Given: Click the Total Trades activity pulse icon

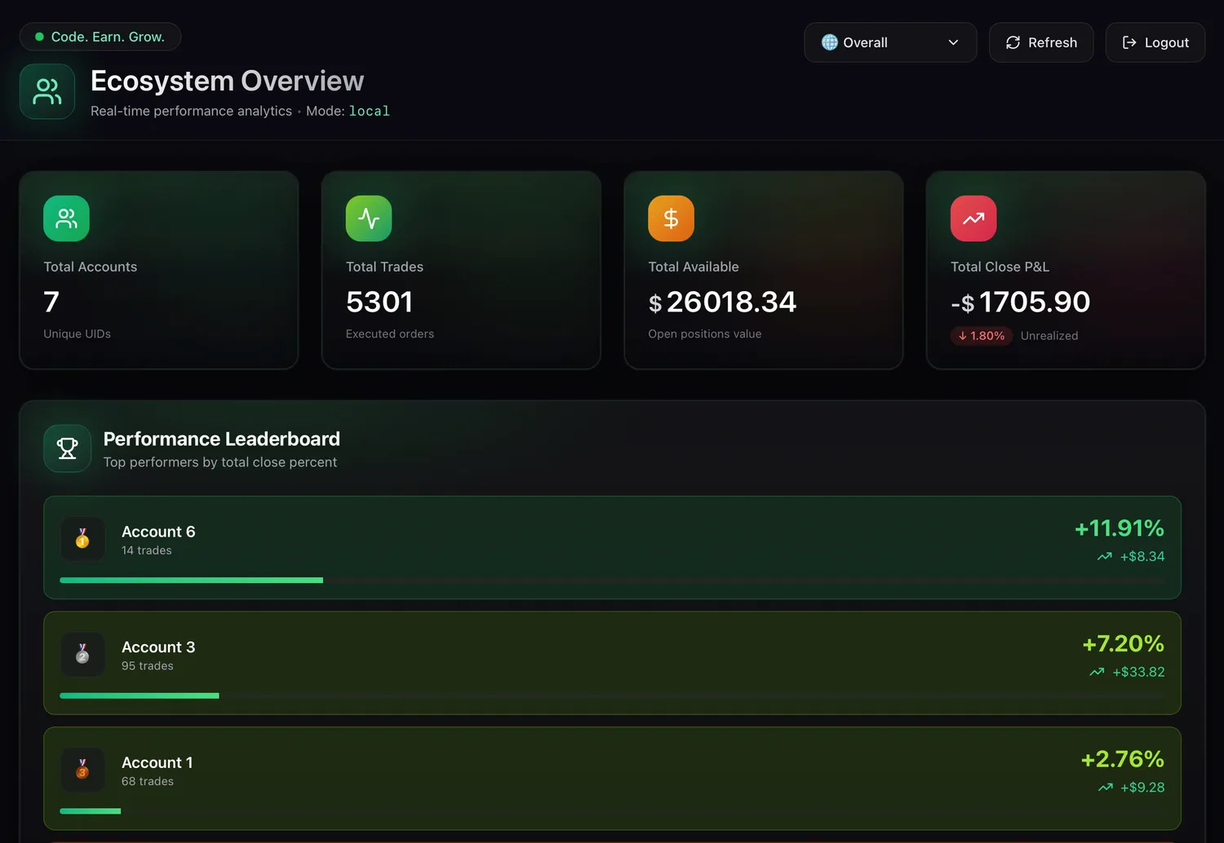Looking at the screenshot, I should click(x=369, y=218).
